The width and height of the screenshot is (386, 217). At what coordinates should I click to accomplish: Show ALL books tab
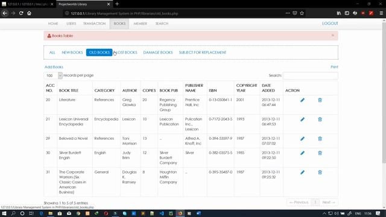pyautogui.click(x=52, y=52)
